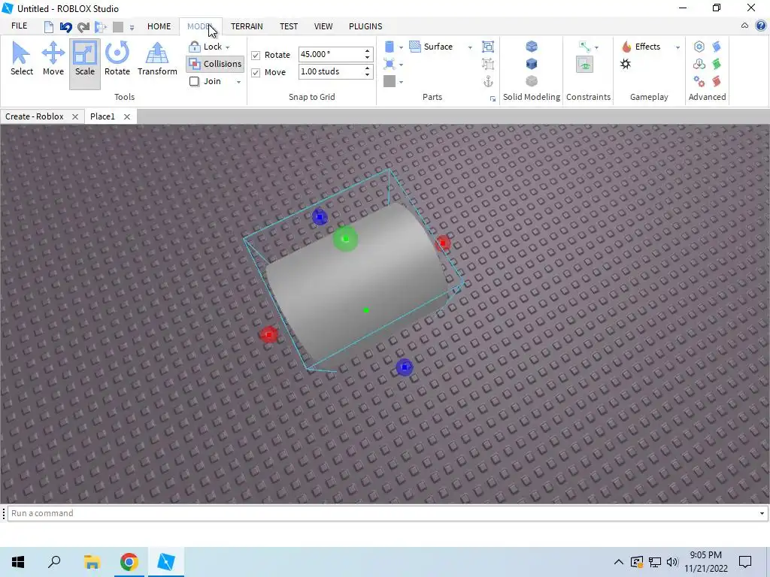The image size is (770, 577).
Task: Switch to the HOME ribbon tab
Action: coord(159,26)
